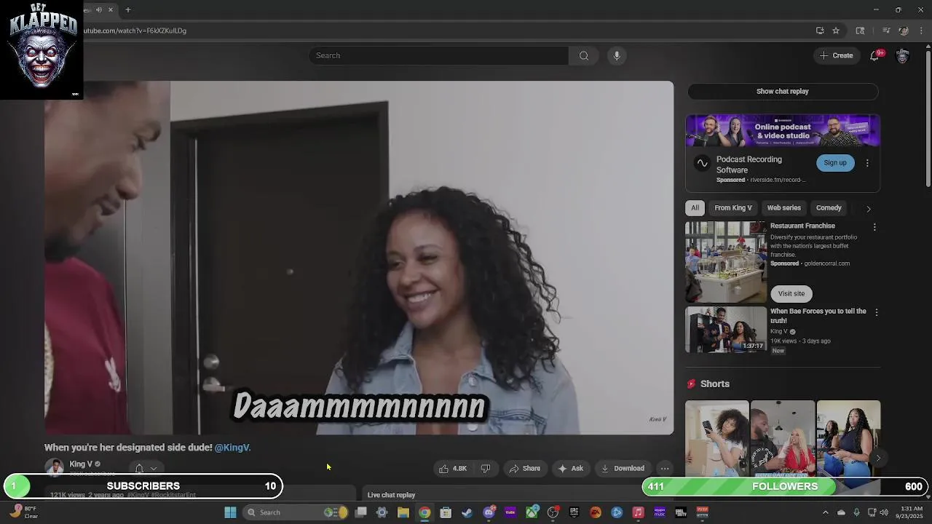The image size is (932, 524).
Task: Open When Bae Forces video thumbnail
Action: click(725, 330)
